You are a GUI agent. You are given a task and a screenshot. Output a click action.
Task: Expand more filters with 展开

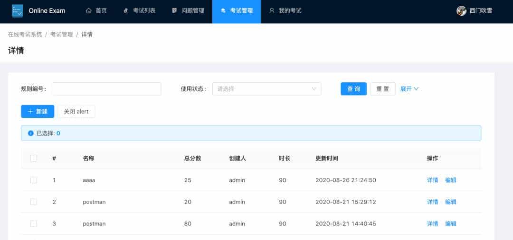409,89
